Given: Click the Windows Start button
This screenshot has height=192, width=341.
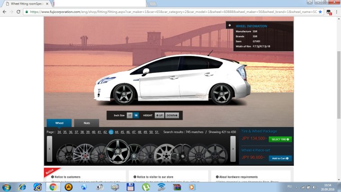Looking at the screenshot, I should coord(7,187).
